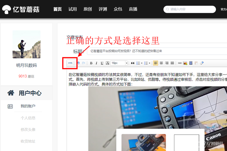Open the 用户中心 heading
The width and height of the screenshot is (227, 151).
pos(30,93)
